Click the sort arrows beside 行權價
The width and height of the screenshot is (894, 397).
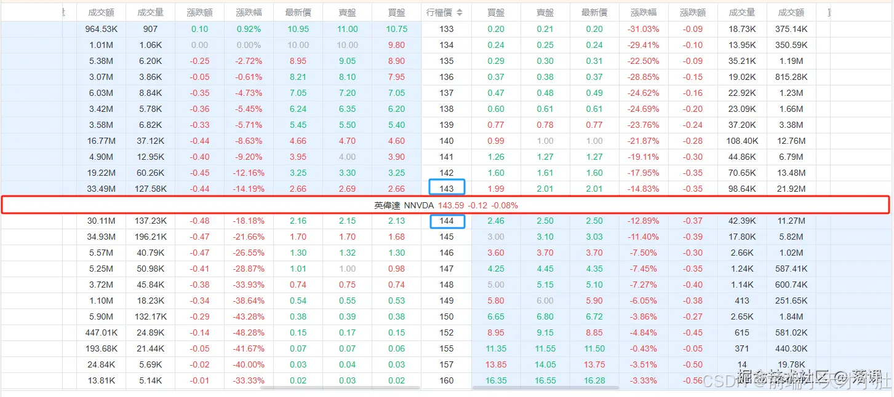[x=460, y=12]
